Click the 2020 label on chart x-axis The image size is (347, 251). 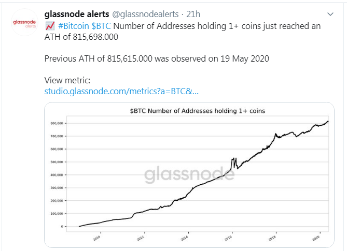[x=317, y=238]
